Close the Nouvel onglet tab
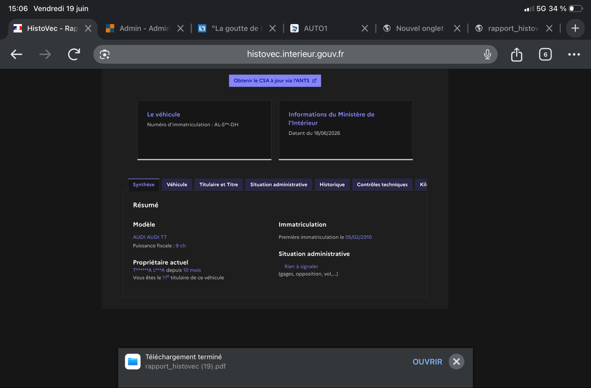 pyautogui.click(x=457, y=29)
